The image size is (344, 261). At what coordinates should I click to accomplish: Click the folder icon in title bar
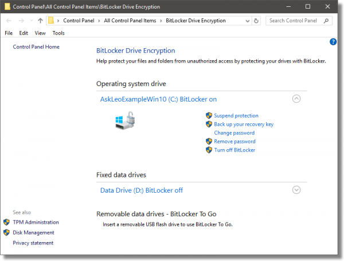coord(7,6)
